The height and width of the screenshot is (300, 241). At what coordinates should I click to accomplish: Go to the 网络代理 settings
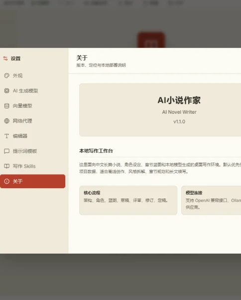(x=33, y=121)
